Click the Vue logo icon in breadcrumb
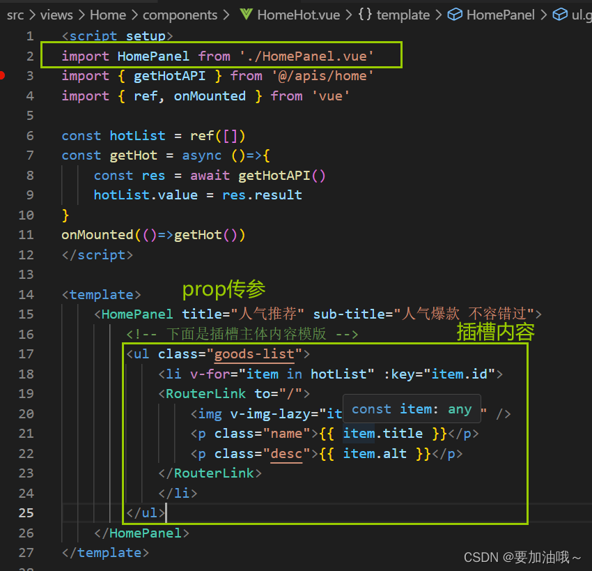The height and width of the screenshot is (571, 592). [246, 15]
